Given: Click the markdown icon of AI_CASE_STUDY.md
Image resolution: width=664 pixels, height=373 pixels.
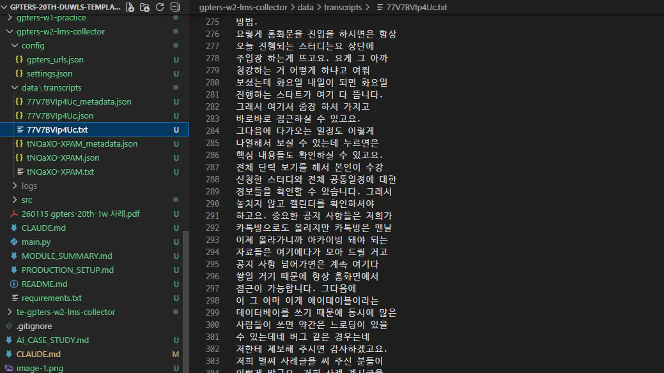Looking at the screenshot, I should [9, 340].
